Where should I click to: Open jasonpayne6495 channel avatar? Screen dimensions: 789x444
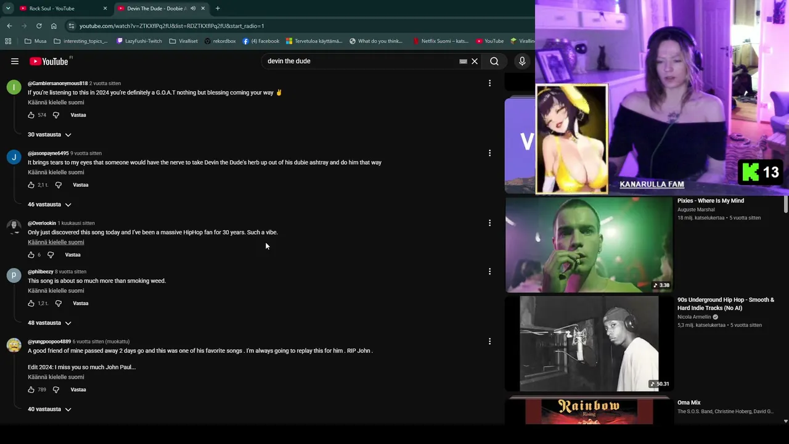click(x=14, y=157)
